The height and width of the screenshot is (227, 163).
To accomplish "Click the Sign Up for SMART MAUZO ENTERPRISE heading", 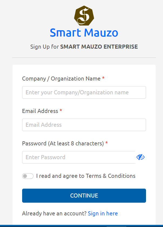I will click(84, 47).
